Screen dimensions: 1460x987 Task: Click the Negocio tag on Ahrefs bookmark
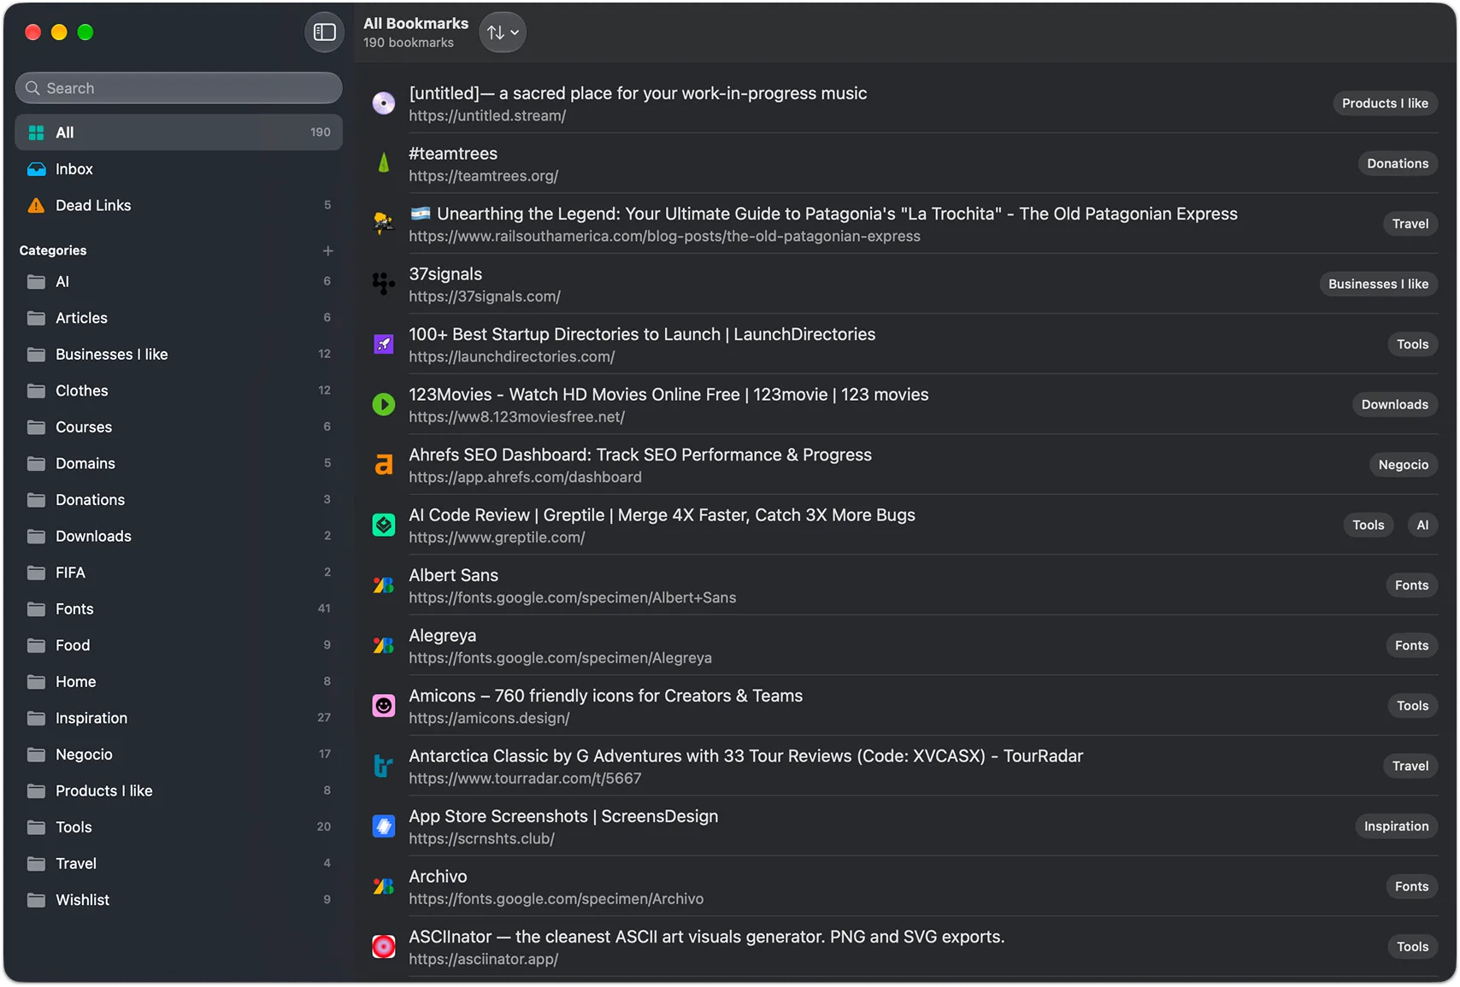pyautogui.click(x=1404, y=465)
